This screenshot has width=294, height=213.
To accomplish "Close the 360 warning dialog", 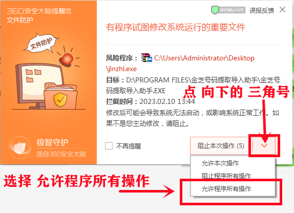I will coord(282,10).
